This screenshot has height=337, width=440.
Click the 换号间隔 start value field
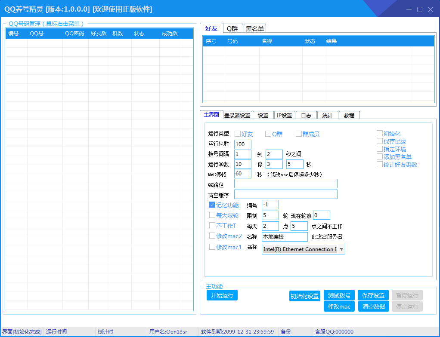243,154
